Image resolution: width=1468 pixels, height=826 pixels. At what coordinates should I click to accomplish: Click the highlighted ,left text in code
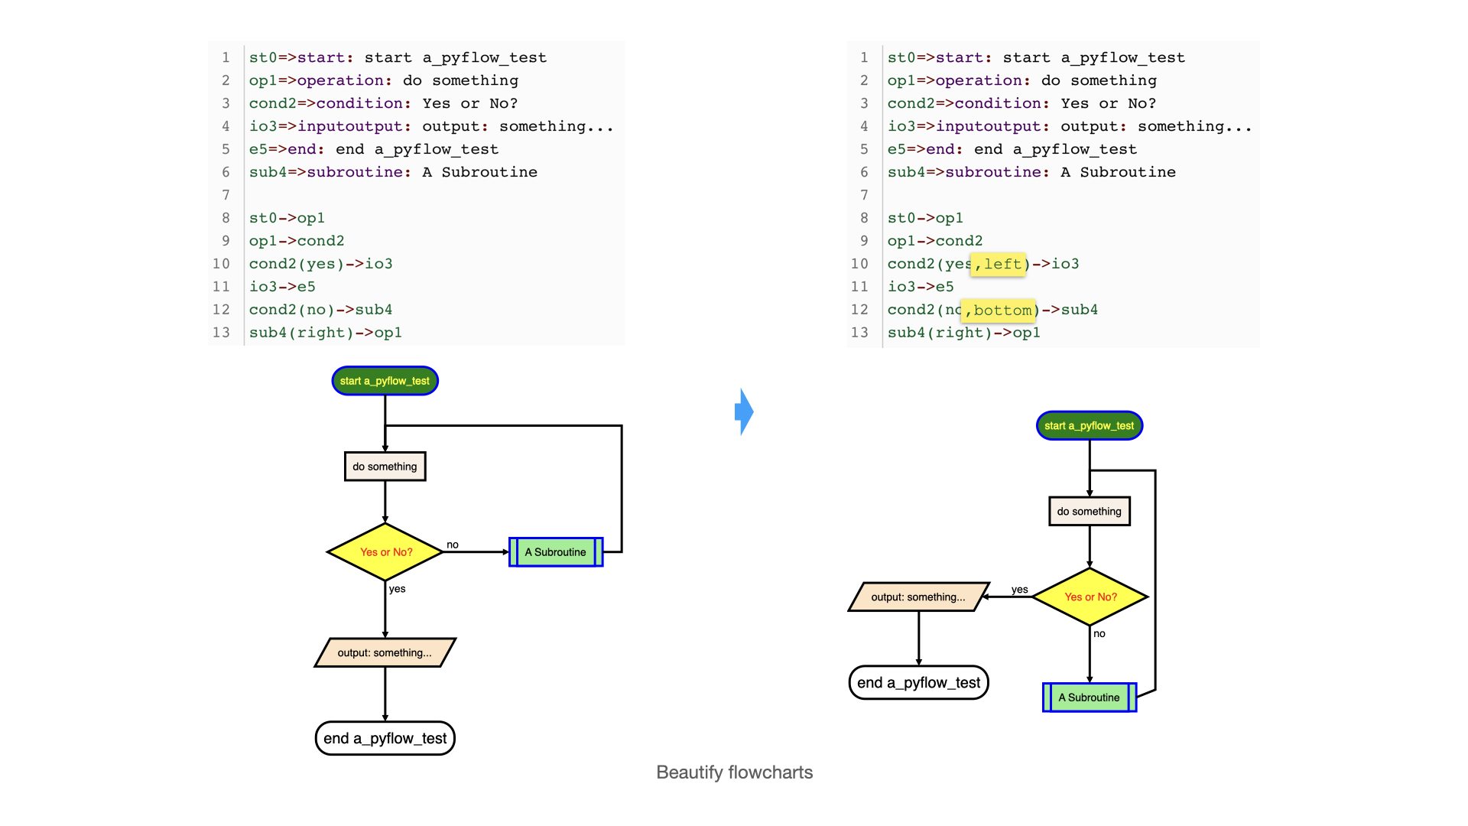tap(999, 264)
